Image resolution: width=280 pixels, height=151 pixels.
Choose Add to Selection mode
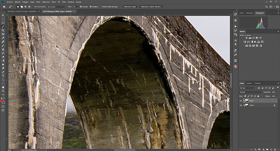pyautogui.click(x=22, y=7)
